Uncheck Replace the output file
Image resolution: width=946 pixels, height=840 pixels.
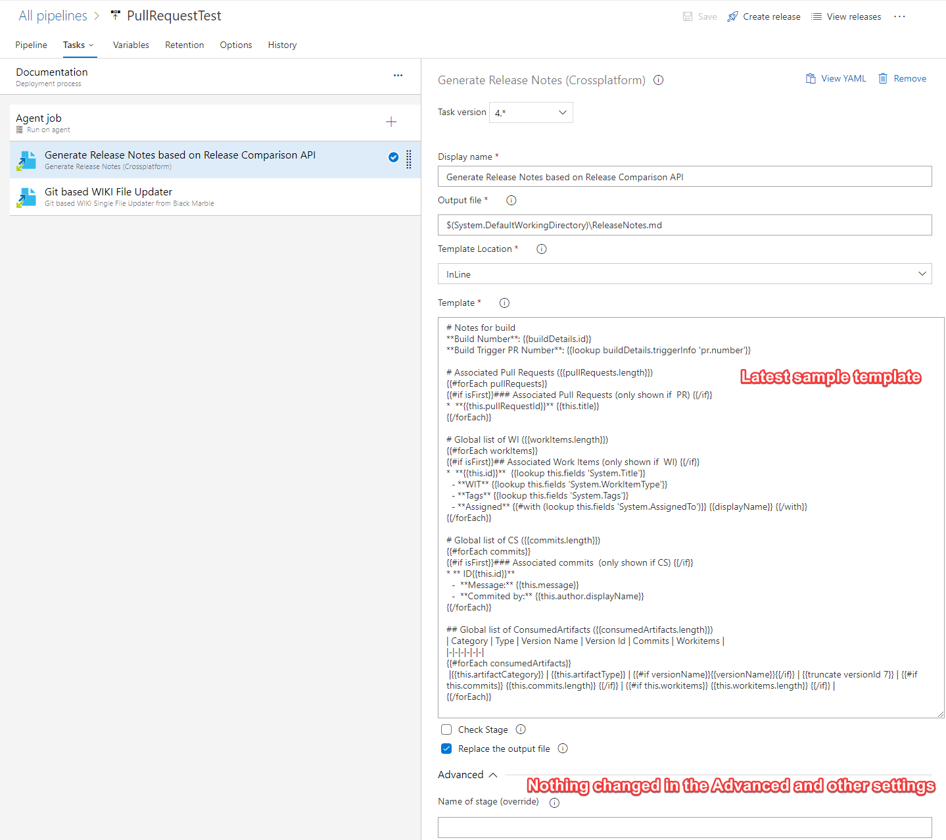[446, 749]
